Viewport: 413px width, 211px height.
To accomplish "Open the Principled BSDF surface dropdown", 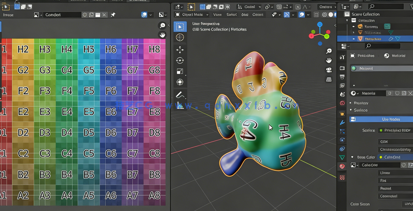I will pyautogui.click(x=395, y=130).
